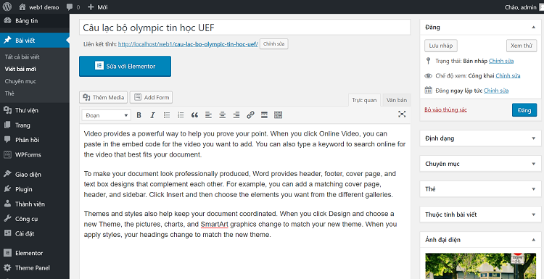Click the blue Đăng publish button
The width and height of the screenshot is (544, 279).
(x=524, y=110)
